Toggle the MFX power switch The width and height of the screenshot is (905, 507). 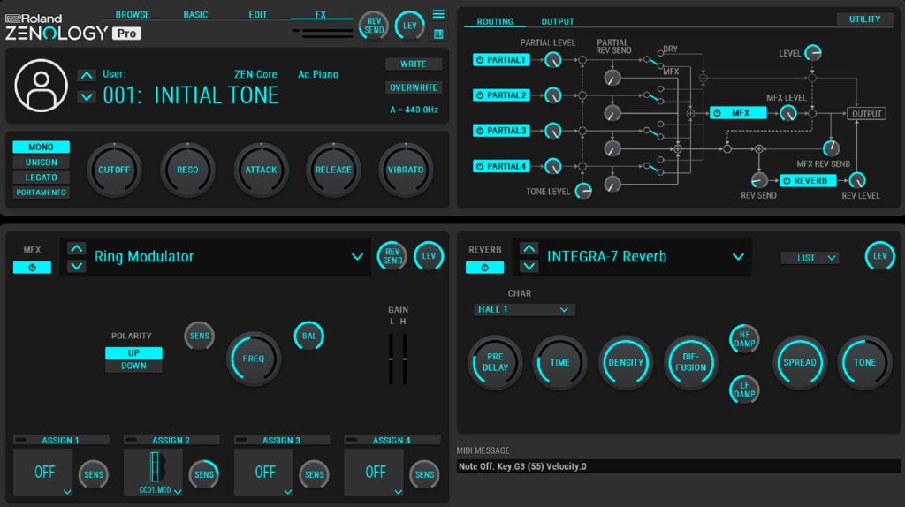32,268
